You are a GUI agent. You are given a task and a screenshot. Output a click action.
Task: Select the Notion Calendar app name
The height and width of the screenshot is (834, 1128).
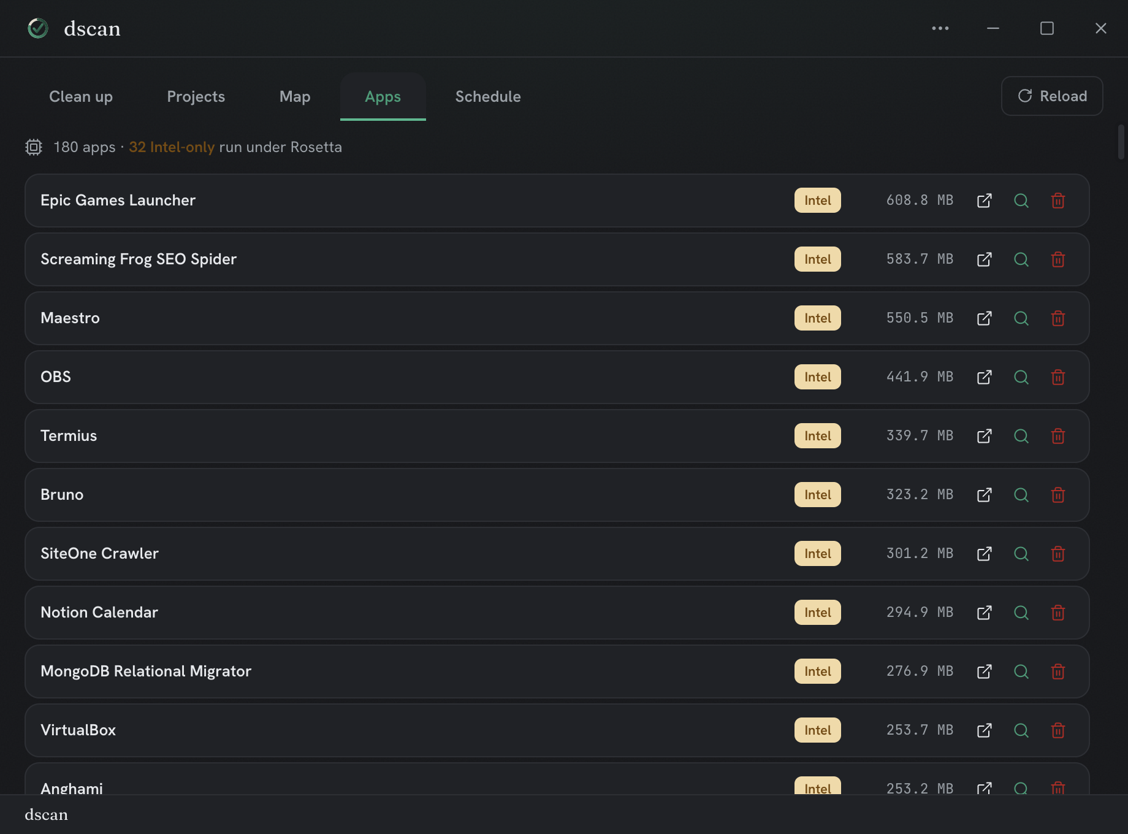click(x=99, y=613)
